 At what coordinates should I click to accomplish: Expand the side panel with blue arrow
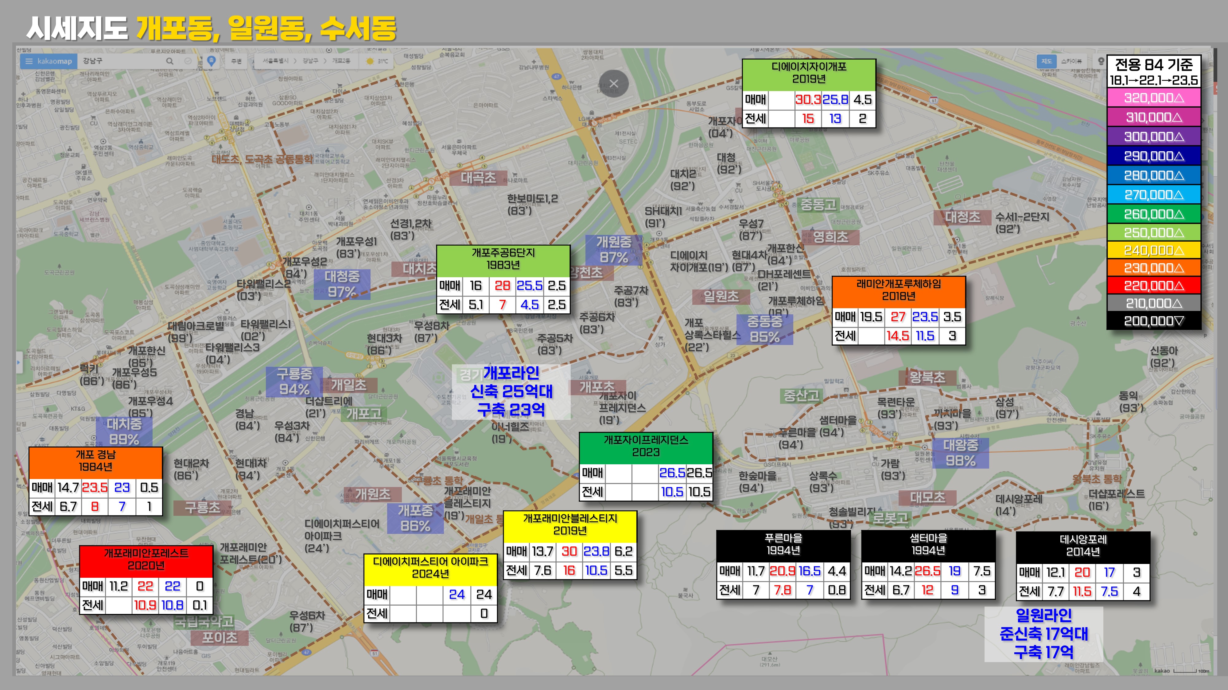click(19, 362)
